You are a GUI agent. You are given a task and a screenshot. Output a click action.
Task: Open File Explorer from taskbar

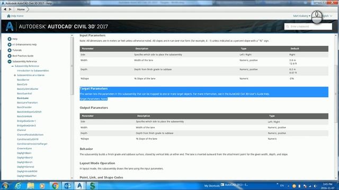tap(31, 186)
